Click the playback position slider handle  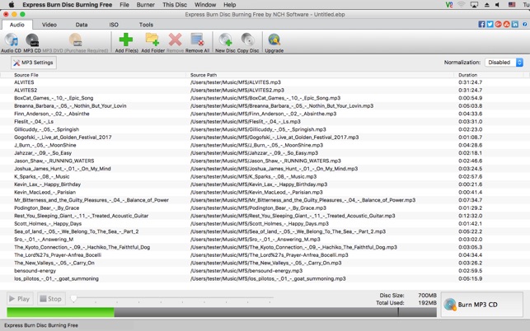click(73, 298)
